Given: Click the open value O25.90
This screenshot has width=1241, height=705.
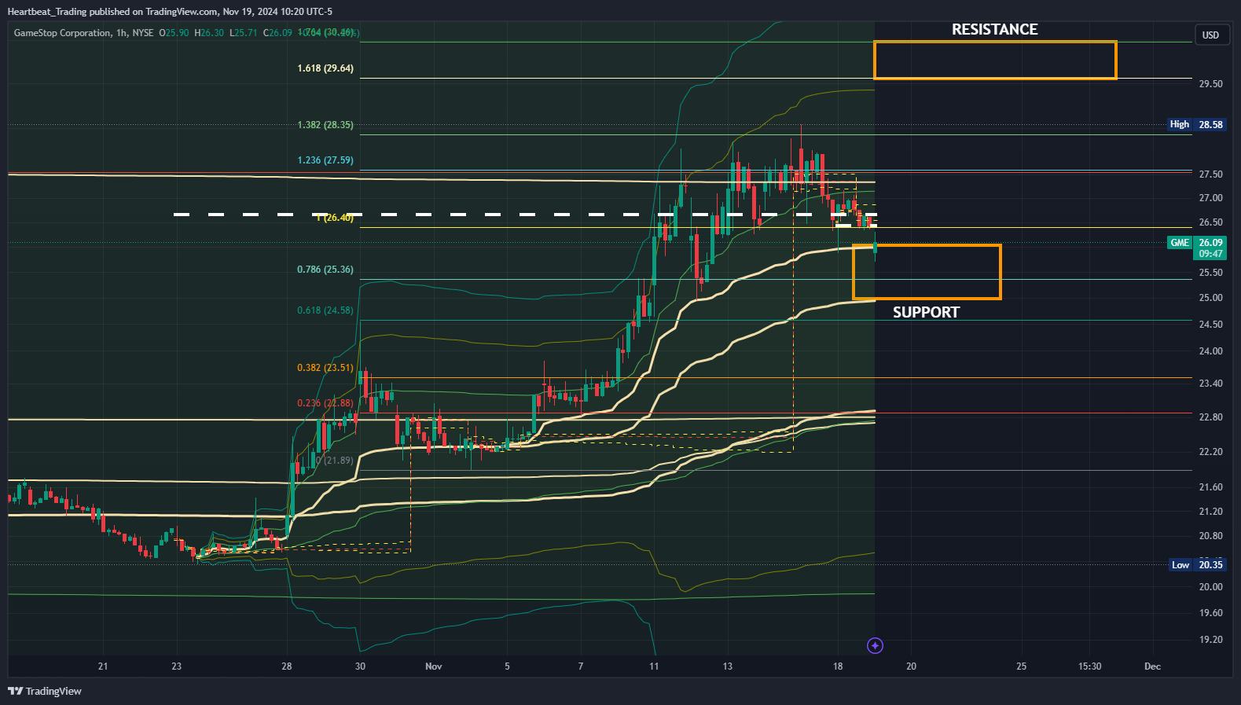Looking at the screenshot, I should (x=174, y=33).
